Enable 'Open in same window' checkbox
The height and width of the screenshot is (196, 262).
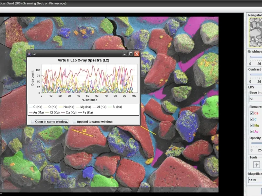point(33,122)
